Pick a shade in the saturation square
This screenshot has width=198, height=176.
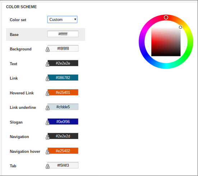pos(166,42)
